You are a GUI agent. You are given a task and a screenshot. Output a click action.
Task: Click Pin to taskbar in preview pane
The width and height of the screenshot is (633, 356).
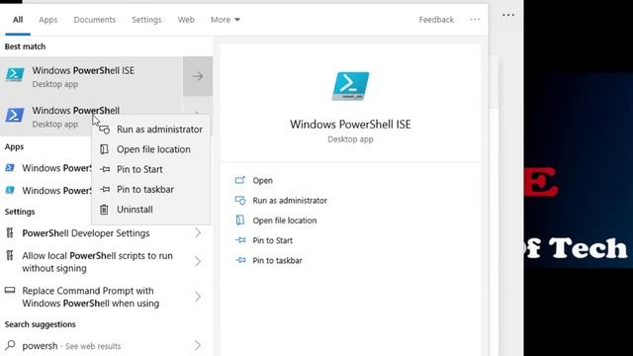(277, 260)
